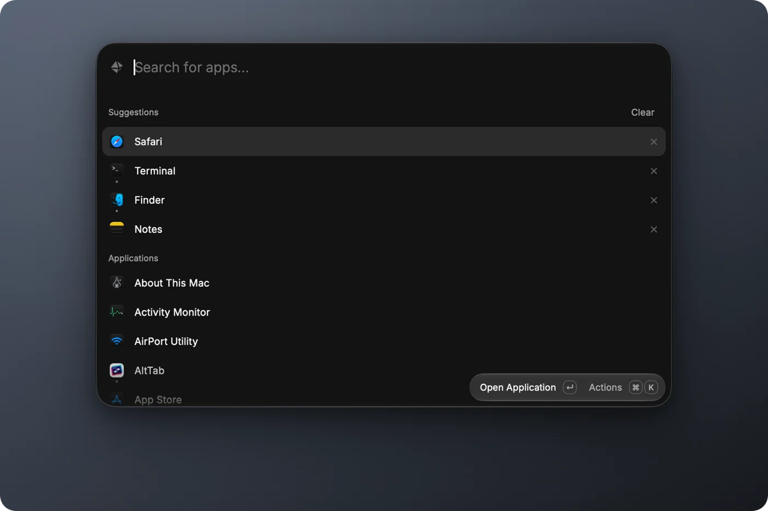Remove Safari from suggestions
Screen dimensions: 768x511
(x=654, y=142)
